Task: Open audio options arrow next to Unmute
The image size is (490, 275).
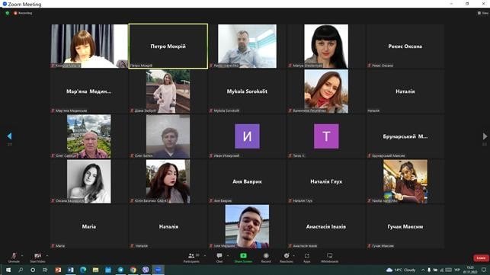Action: (x=22, y=256)
